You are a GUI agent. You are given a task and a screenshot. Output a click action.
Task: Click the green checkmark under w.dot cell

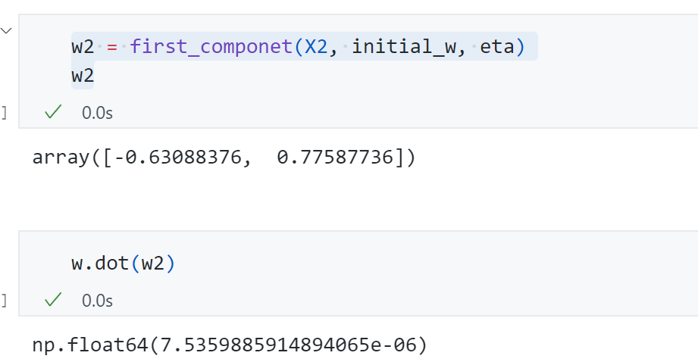(x=52, y=301)
